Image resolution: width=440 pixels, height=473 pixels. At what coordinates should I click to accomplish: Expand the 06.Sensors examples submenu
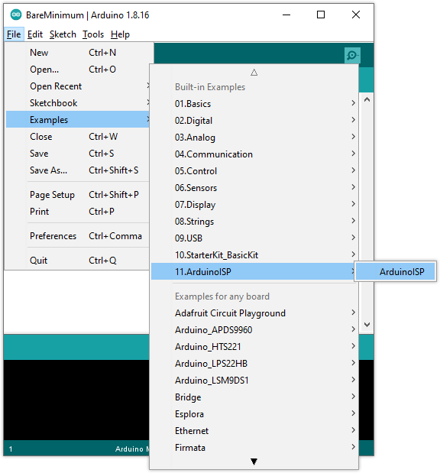click(254, 188)
